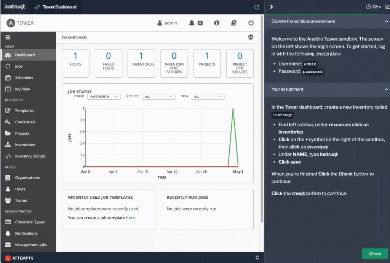Click the Tower info icon in the header
Screen dimensions: 390x263
217,23
